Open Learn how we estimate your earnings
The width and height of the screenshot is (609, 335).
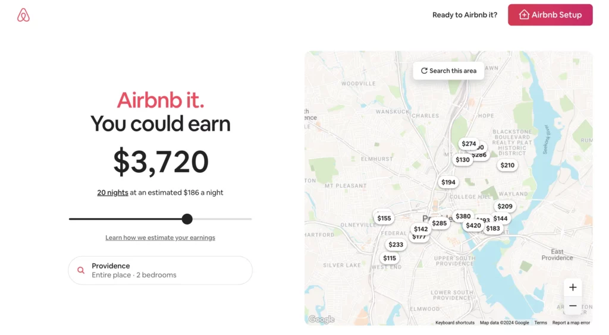coord(160,238)
